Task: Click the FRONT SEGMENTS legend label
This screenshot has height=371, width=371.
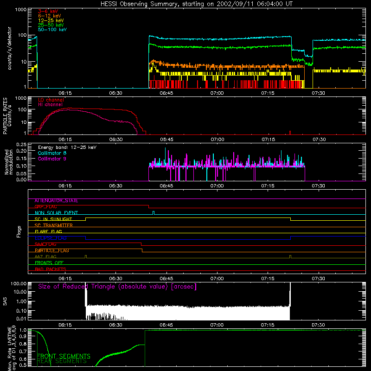Action: pos(64,356)
